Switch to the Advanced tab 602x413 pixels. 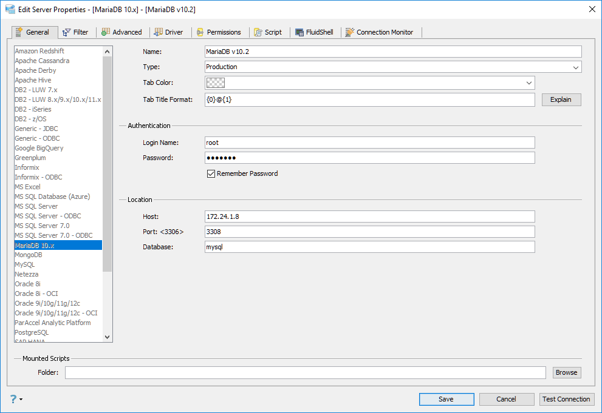pyautogui.click(x=121, y=32)
